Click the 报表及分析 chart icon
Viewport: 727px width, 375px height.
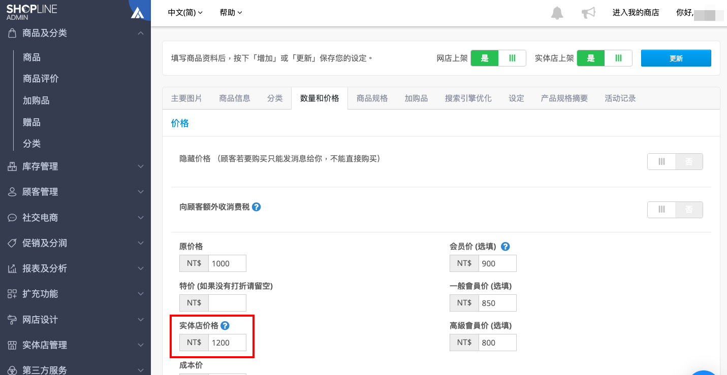tap(12, 268)
